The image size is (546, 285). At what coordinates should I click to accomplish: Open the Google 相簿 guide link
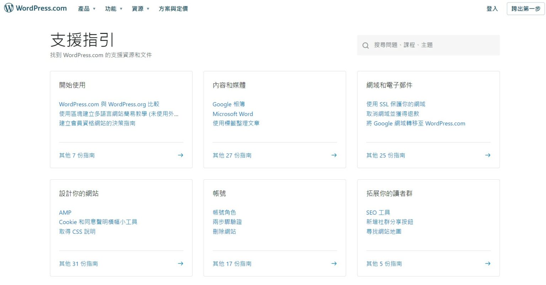(229, 104)
